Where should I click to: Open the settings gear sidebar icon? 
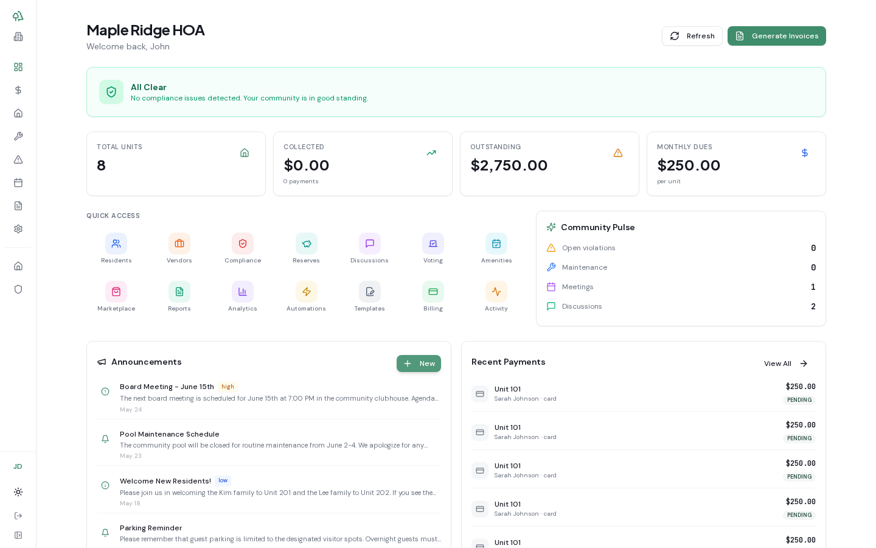coord(18,229)
